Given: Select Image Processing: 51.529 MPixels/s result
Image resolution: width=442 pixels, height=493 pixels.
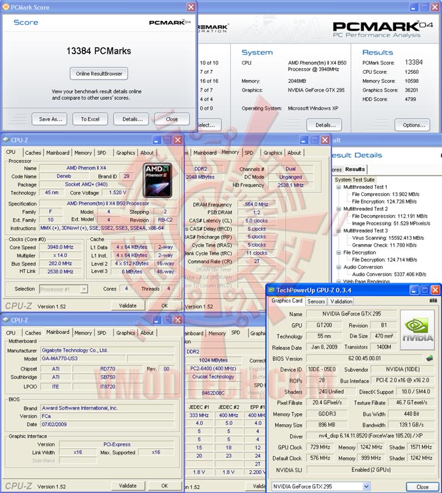Looking at the screenshot, I should [x=391, y=224].
